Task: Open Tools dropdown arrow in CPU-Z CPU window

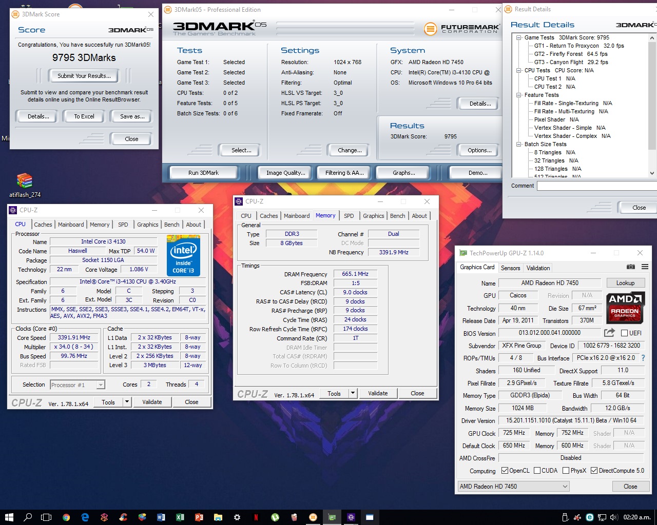Action: coord(127,402)
